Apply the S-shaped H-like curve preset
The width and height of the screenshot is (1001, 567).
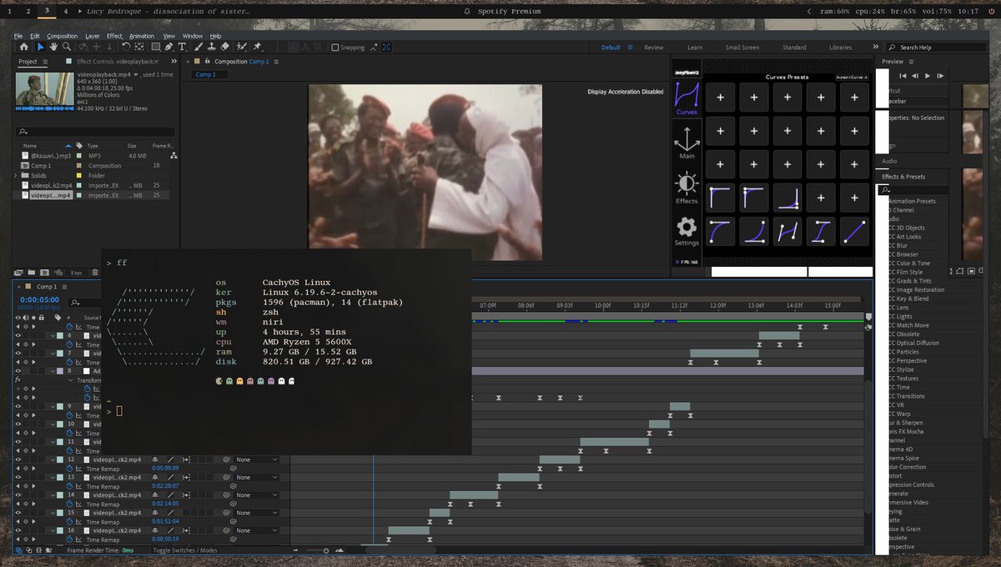[x=787, y=230]
